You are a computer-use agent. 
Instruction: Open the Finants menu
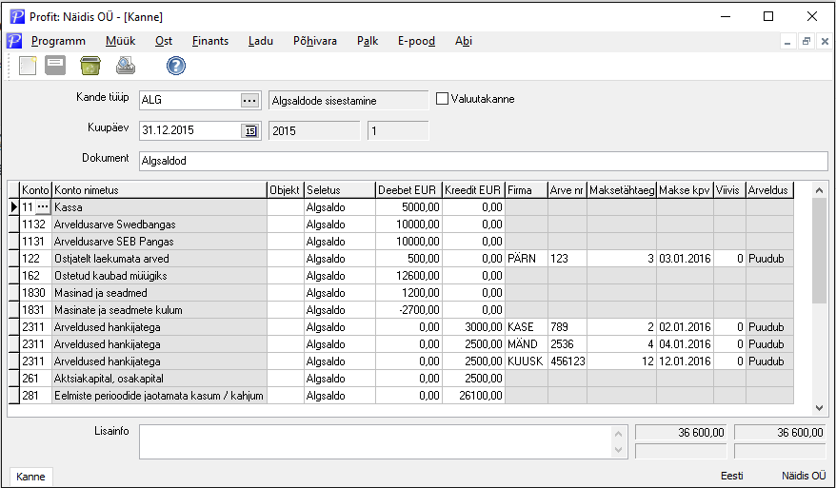(x=210, y=41)
